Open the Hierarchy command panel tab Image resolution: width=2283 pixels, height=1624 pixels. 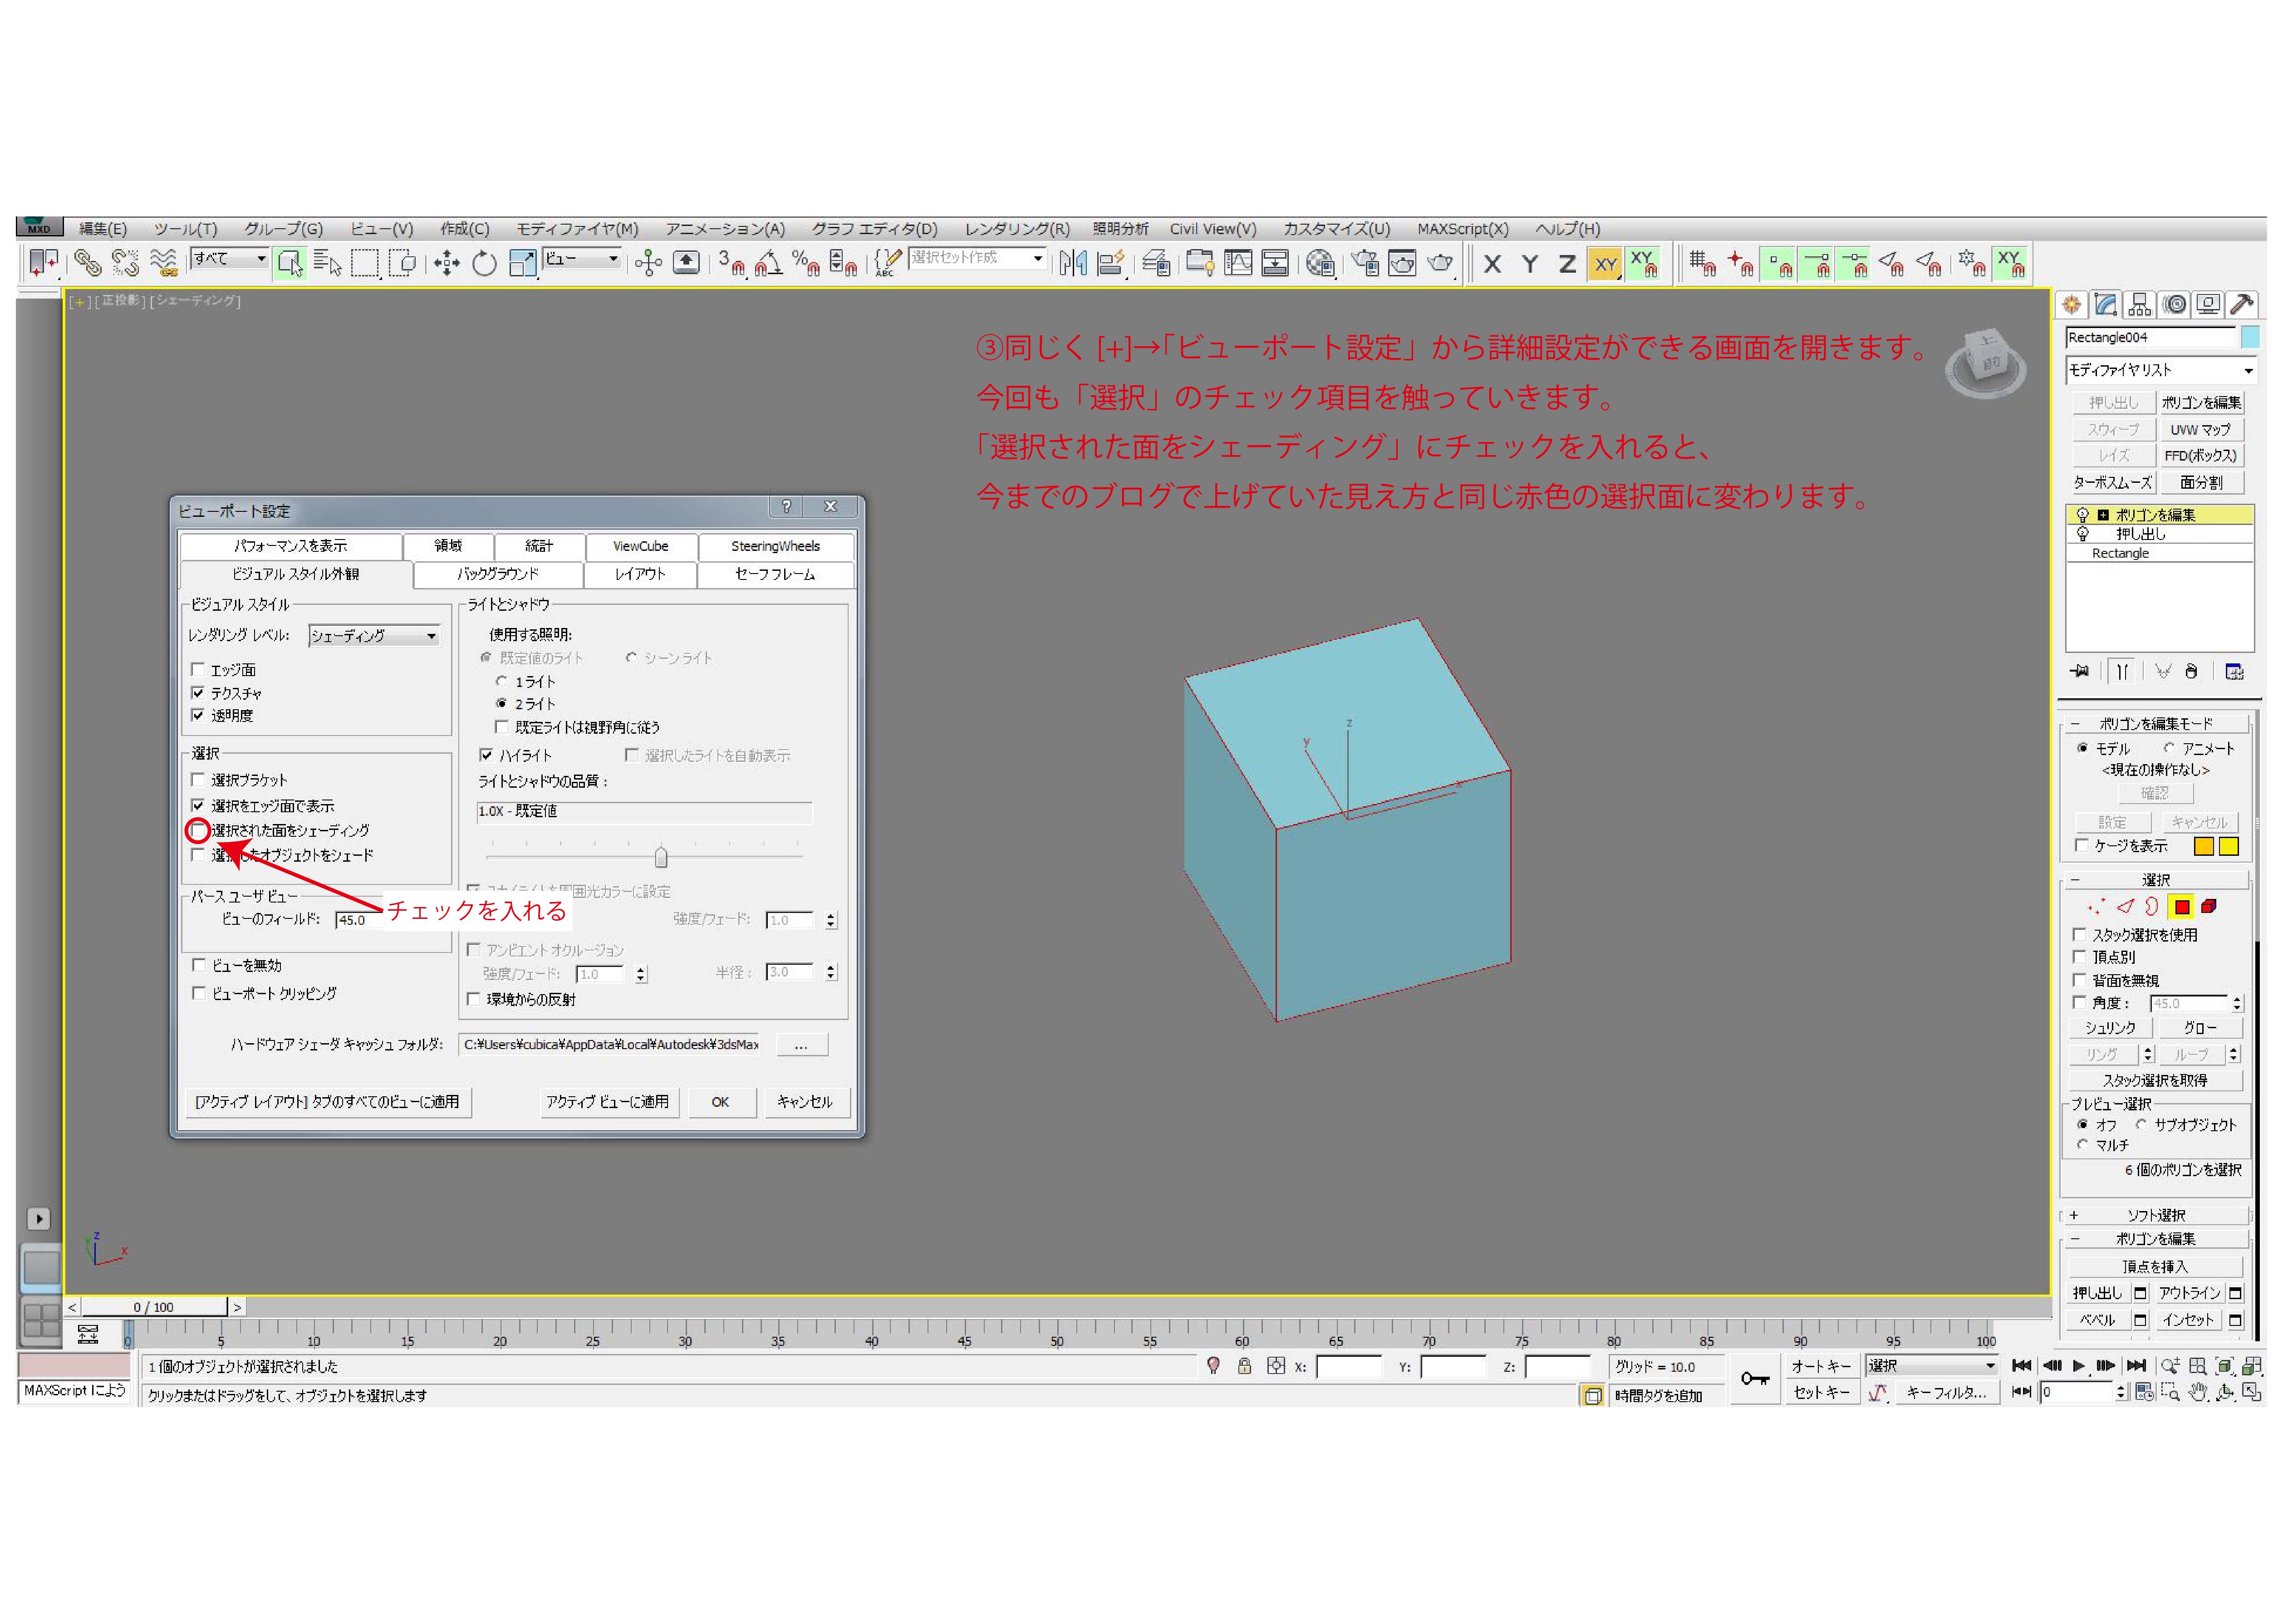pos(2140,304)
